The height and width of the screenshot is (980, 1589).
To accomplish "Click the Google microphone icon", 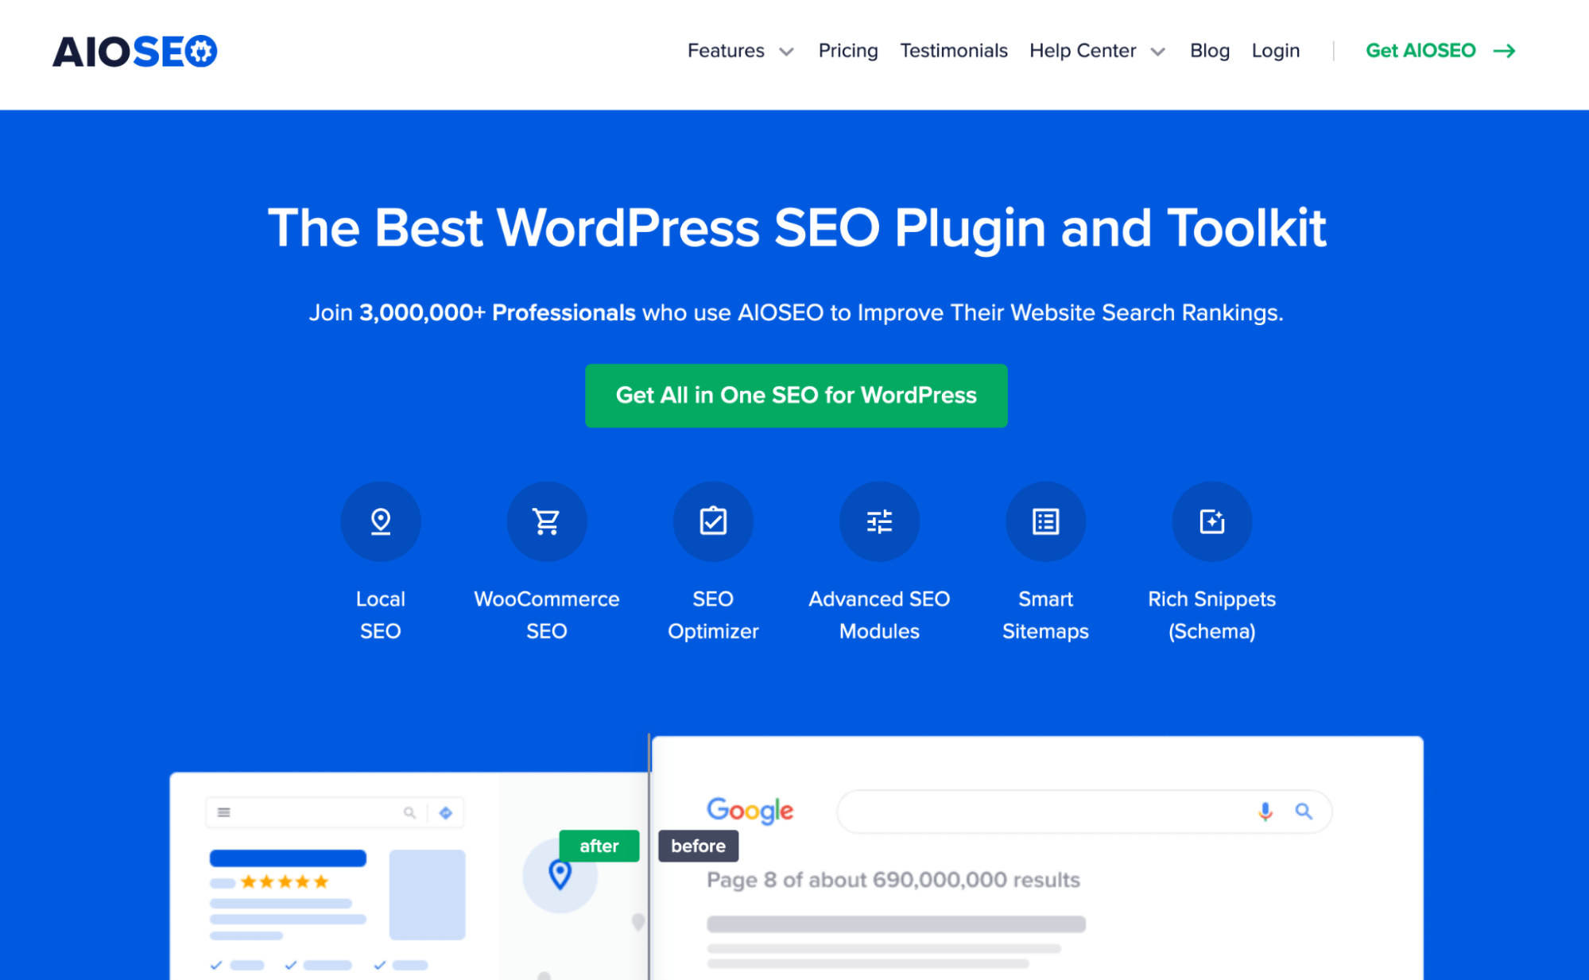I will [1265, 811].
